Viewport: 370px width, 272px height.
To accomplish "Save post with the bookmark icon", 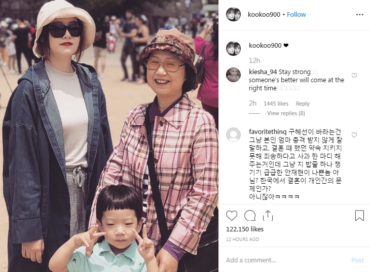I will [x=359, y=216].
